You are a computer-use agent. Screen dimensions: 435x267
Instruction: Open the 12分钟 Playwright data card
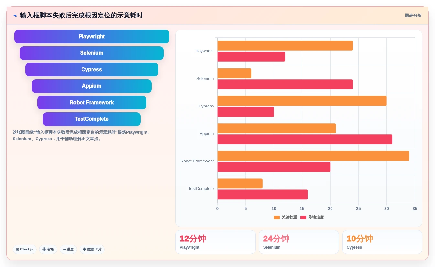[x=215, y=242]
